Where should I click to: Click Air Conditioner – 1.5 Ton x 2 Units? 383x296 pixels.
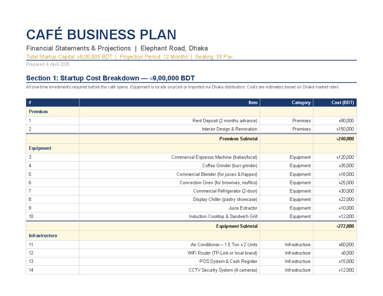click(169, 245)
